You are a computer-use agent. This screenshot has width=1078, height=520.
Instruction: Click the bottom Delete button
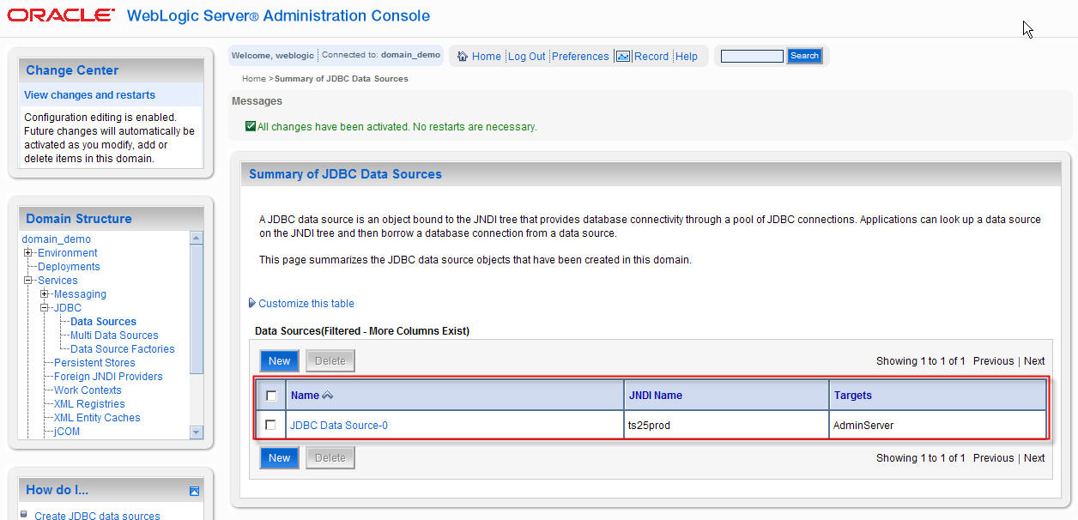[330, 458]
